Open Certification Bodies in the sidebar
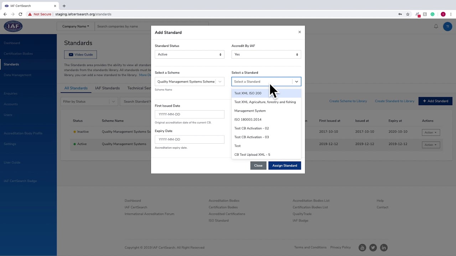This screenshot has width=456, height=256. [x=18, y=54]
